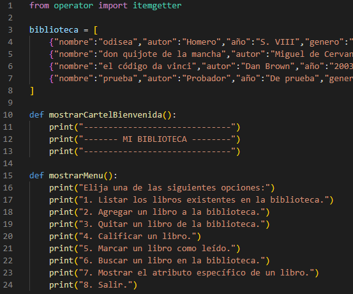Click line number 1 in the gutter
Image resolution: width=353 pixels, height=294 pixels.
pos(10,5)
